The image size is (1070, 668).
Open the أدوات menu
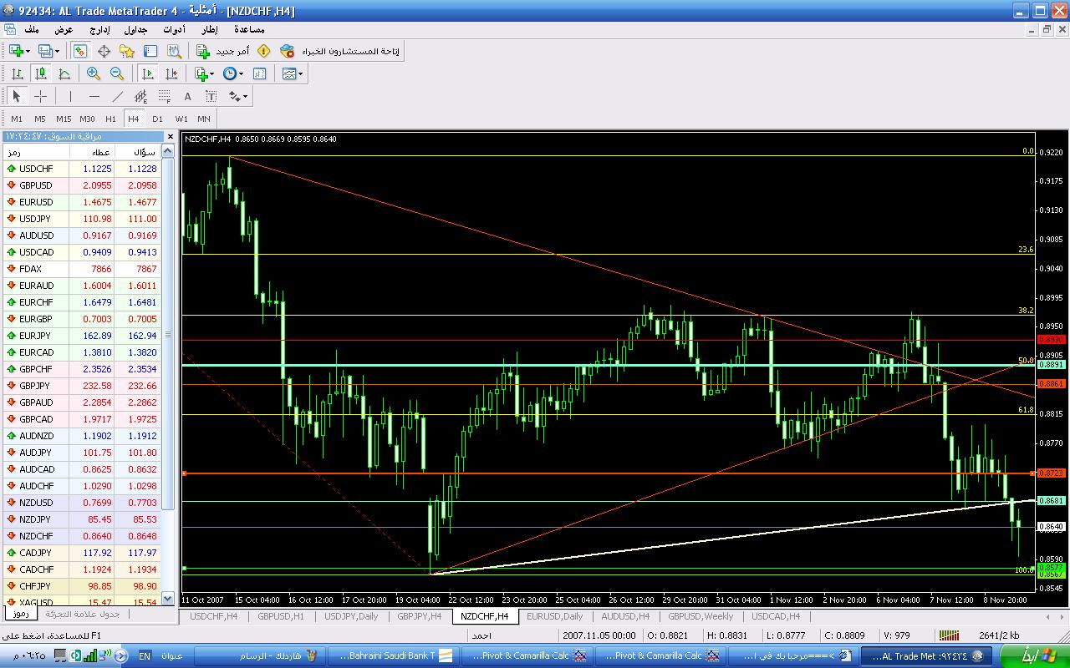(174, 29)
